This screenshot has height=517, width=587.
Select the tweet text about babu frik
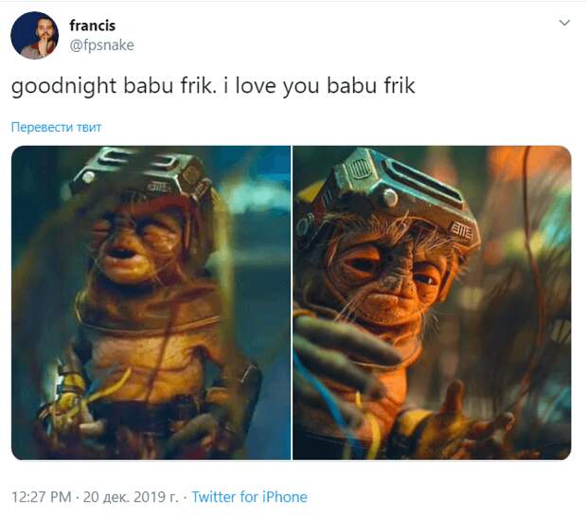coord(213,86)
